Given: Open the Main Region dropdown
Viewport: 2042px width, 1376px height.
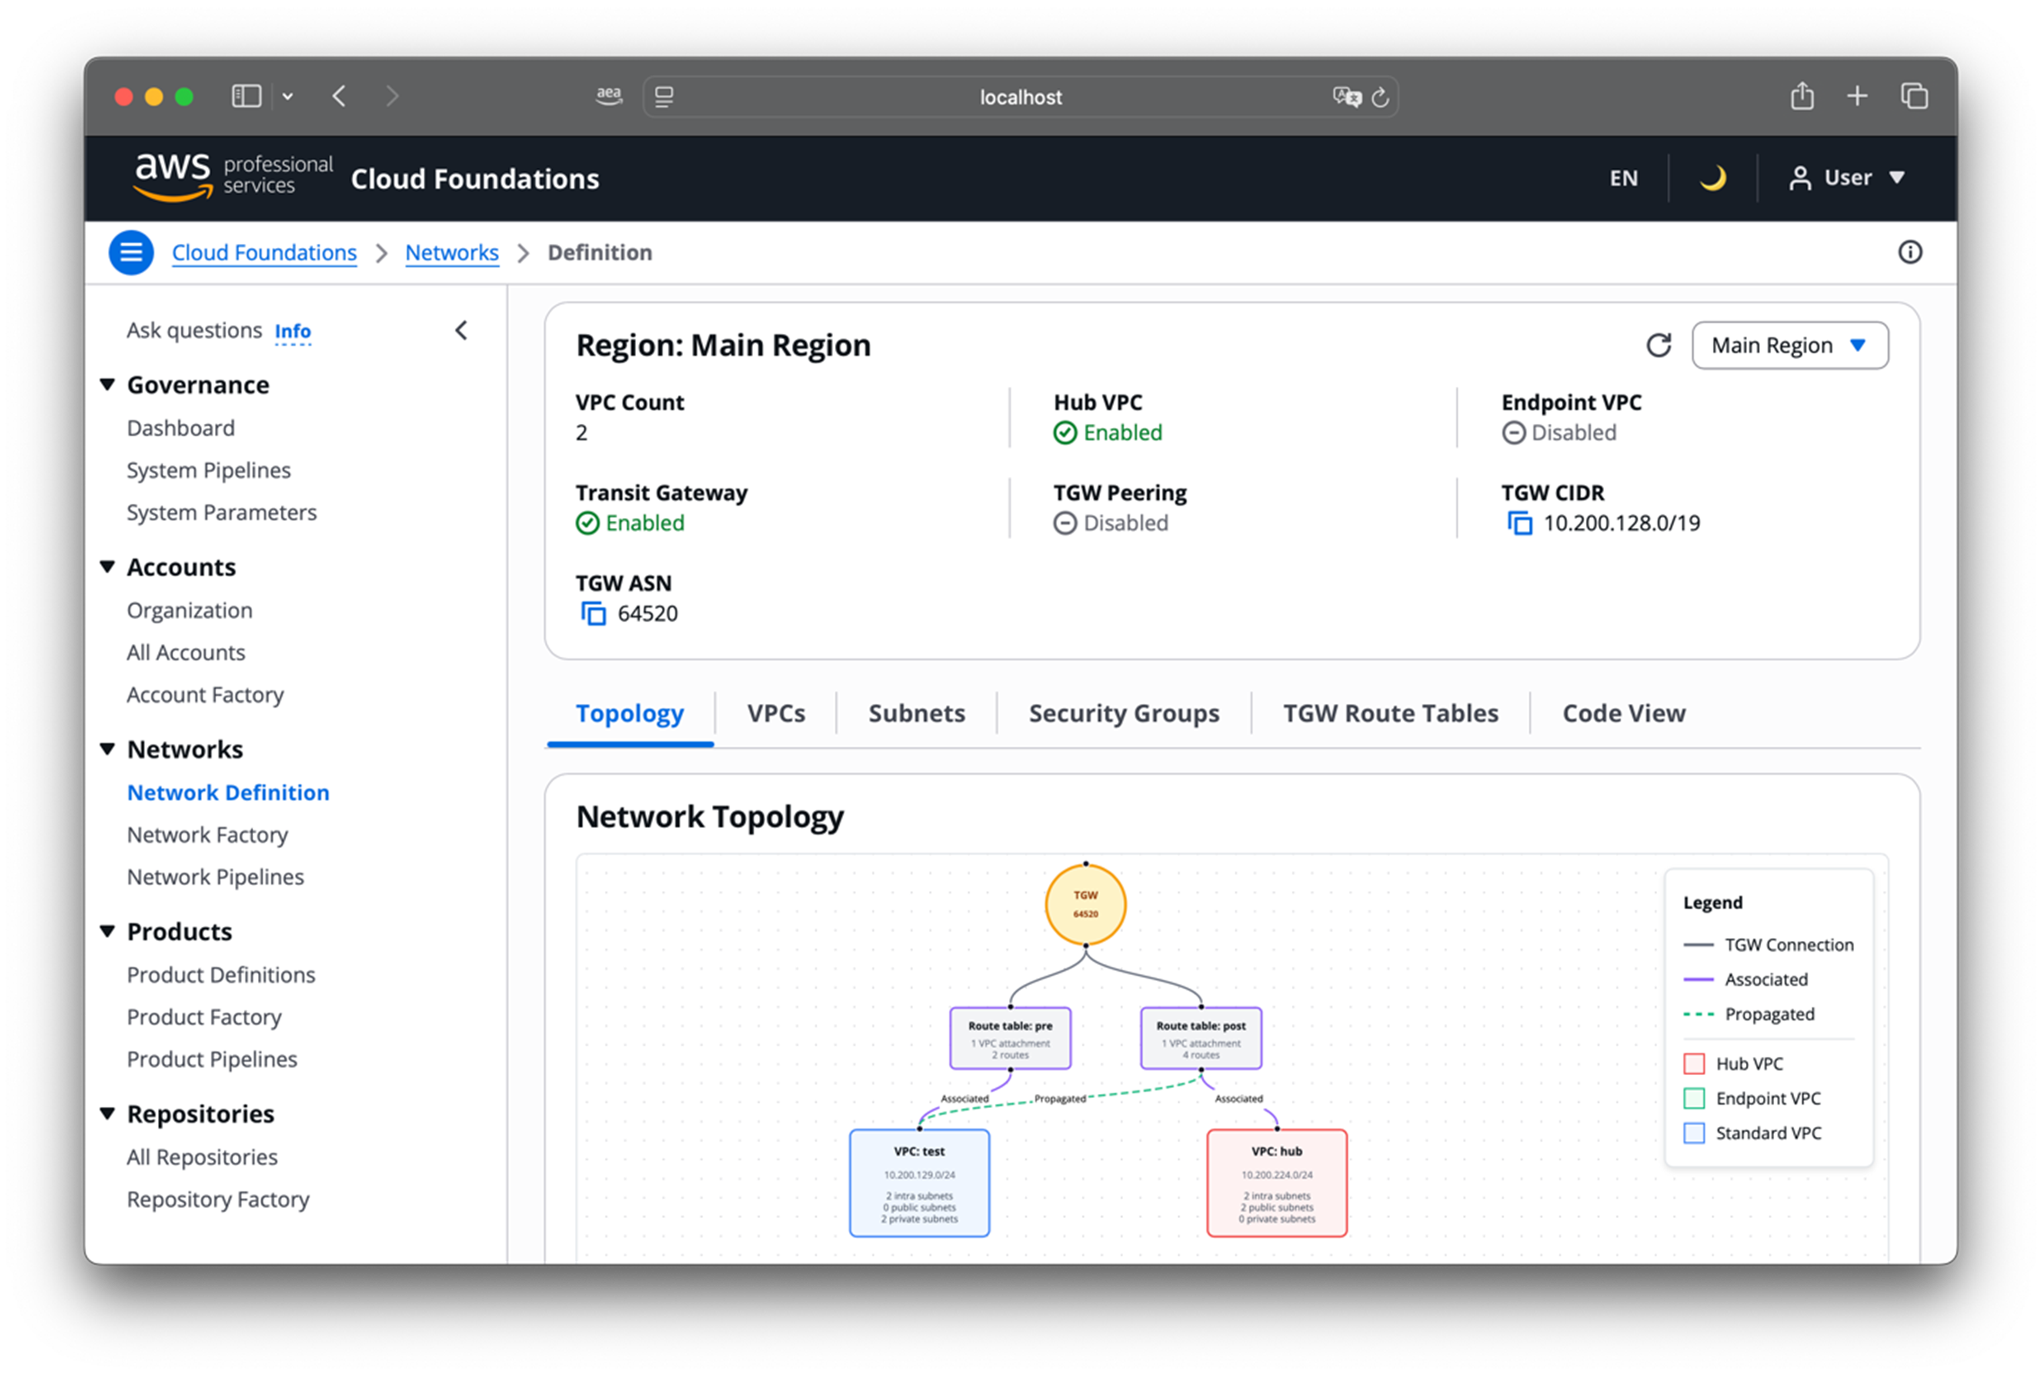Looking at the screenshot, I should click(1789, 345).
